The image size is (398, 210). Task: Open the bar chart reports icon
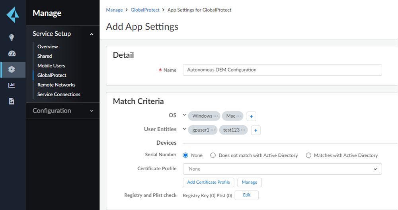pos(12,85)
